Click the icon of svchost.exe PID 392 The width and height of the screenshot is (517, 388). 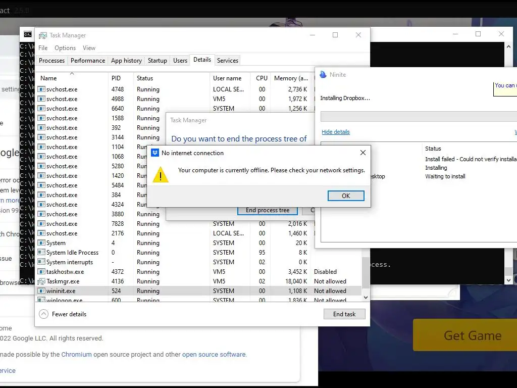point(41,127)
